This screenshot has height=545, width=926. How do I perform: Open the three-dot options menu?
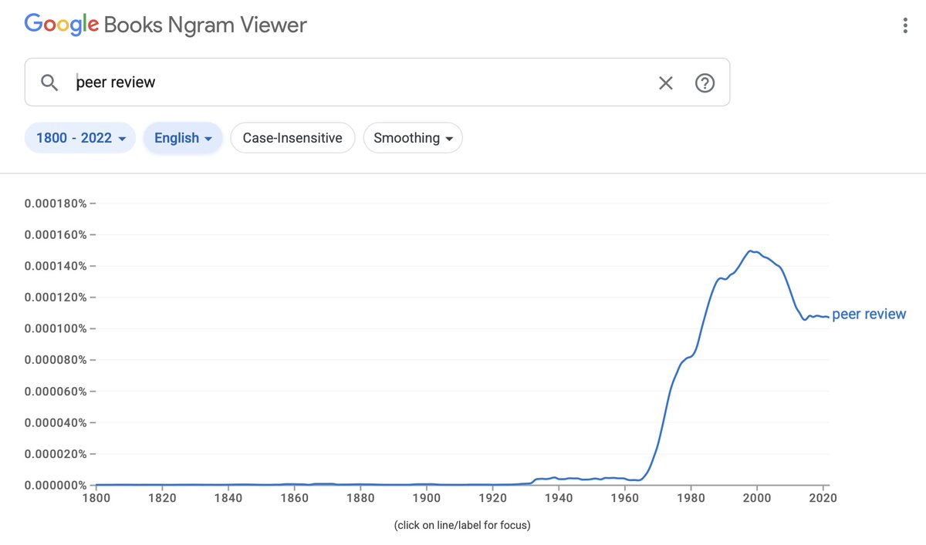coord(905,25)
